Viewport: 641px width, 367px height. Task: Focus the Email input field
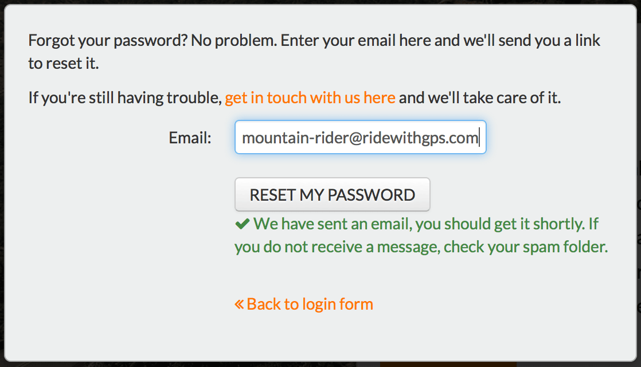[360, 137]
